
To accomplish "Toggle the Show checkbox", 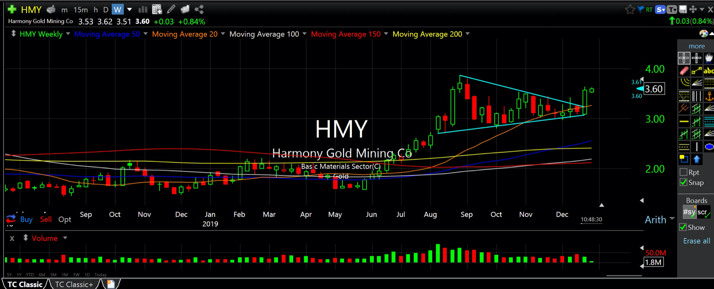I will 683,227.
